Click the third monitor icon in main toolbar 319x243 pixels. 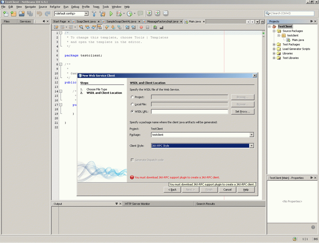tap(166, 13)
